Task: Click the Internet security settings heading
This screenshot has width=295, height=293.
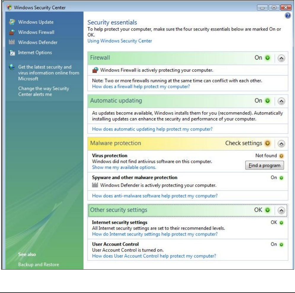Action: point(119,222)
